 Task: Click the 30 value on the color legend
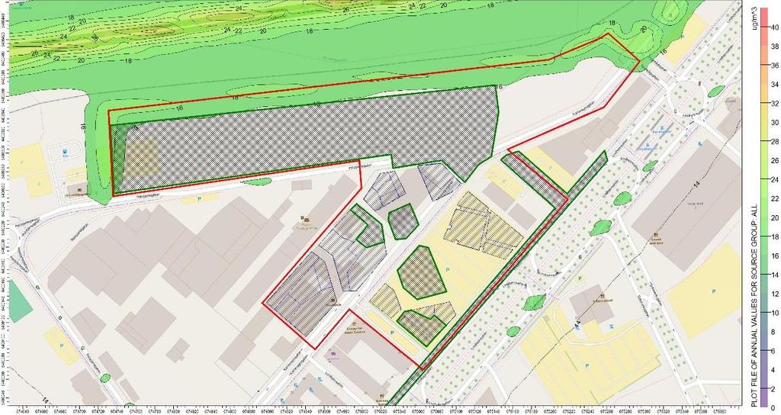[x=775, y=123]
